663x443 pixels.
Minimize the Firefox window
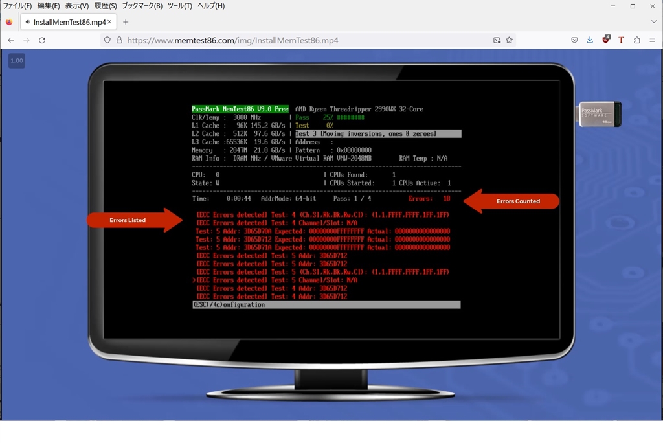(613, 6)
